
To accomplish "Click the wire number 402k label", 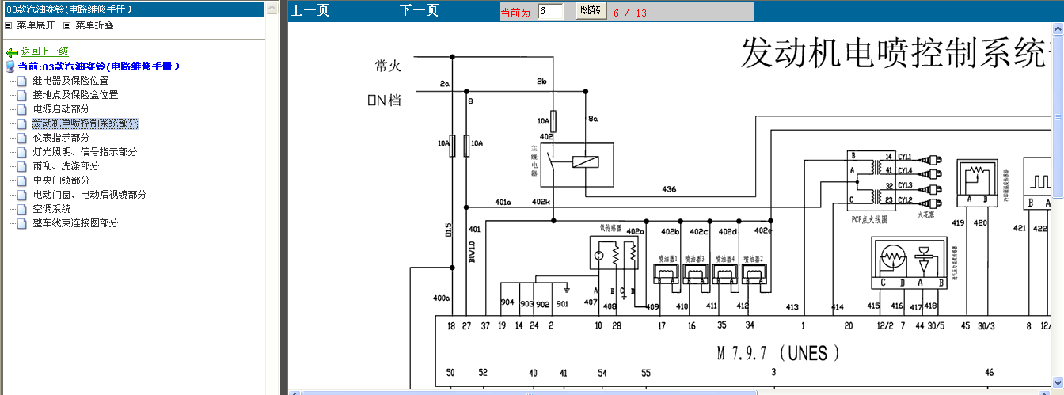I will 541,202.
